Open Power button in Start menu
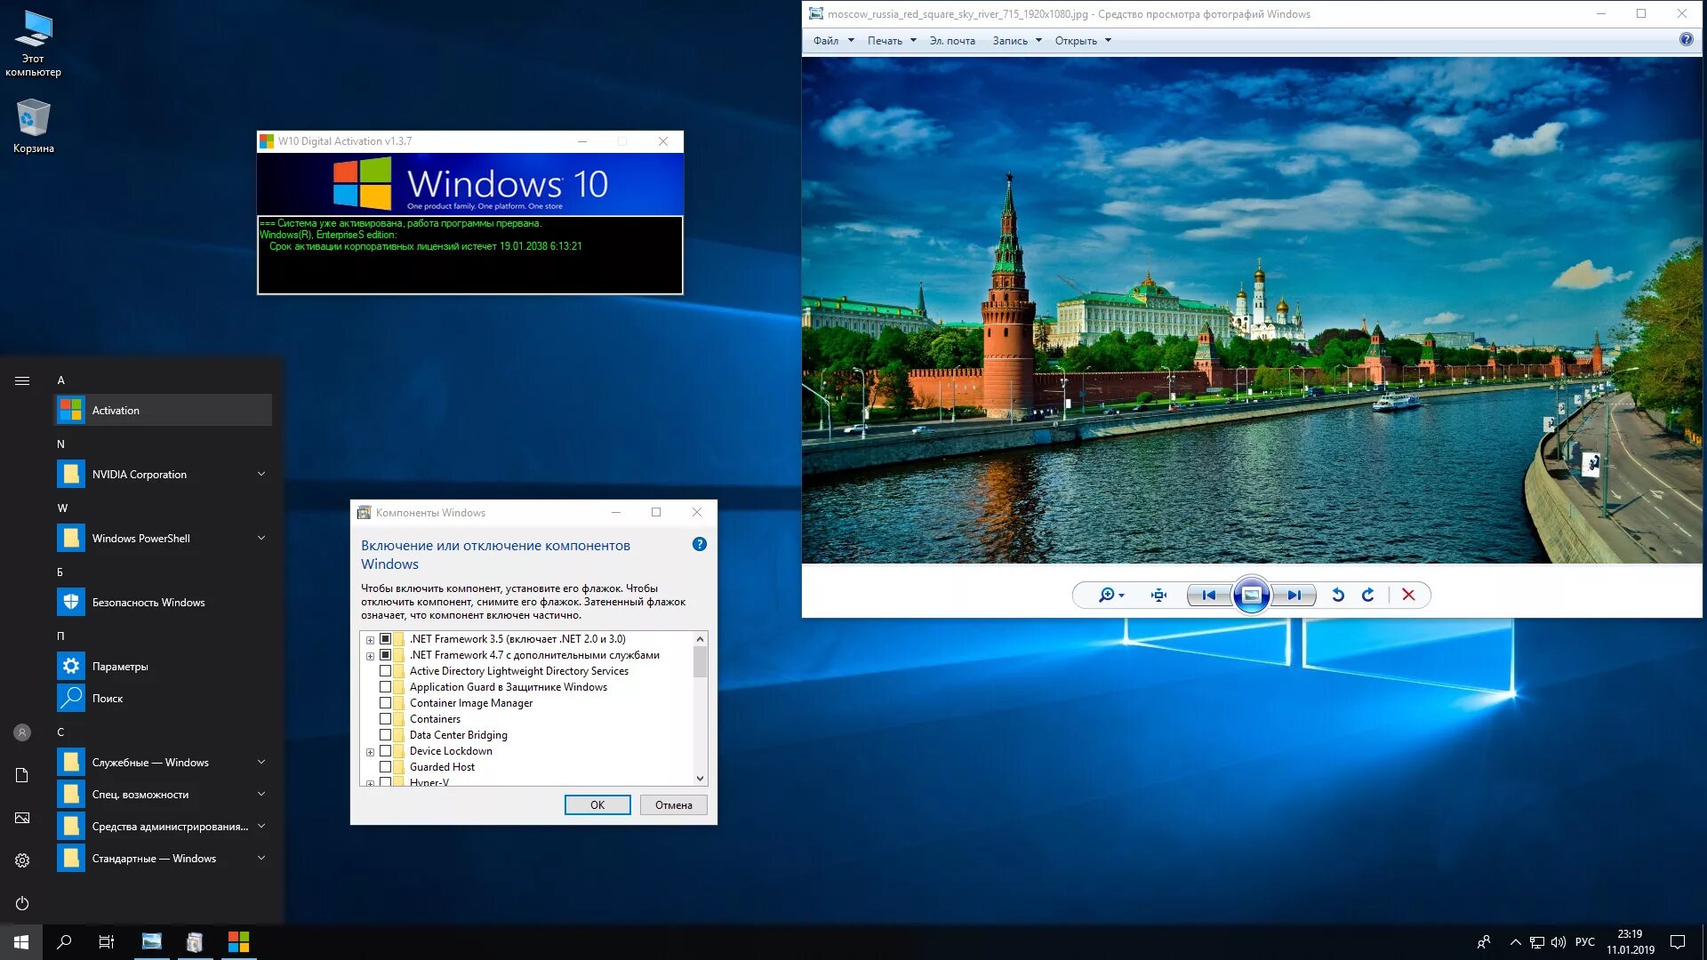 pyautogui.click(x=22, y=903)
